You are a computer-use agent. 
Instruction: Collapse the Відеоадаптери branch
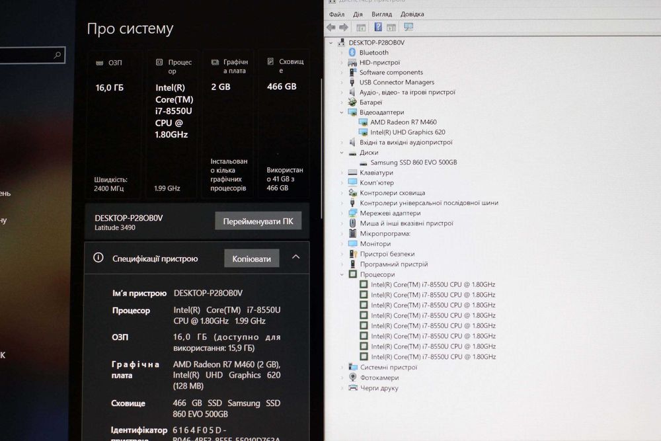(x=342, y=112)
